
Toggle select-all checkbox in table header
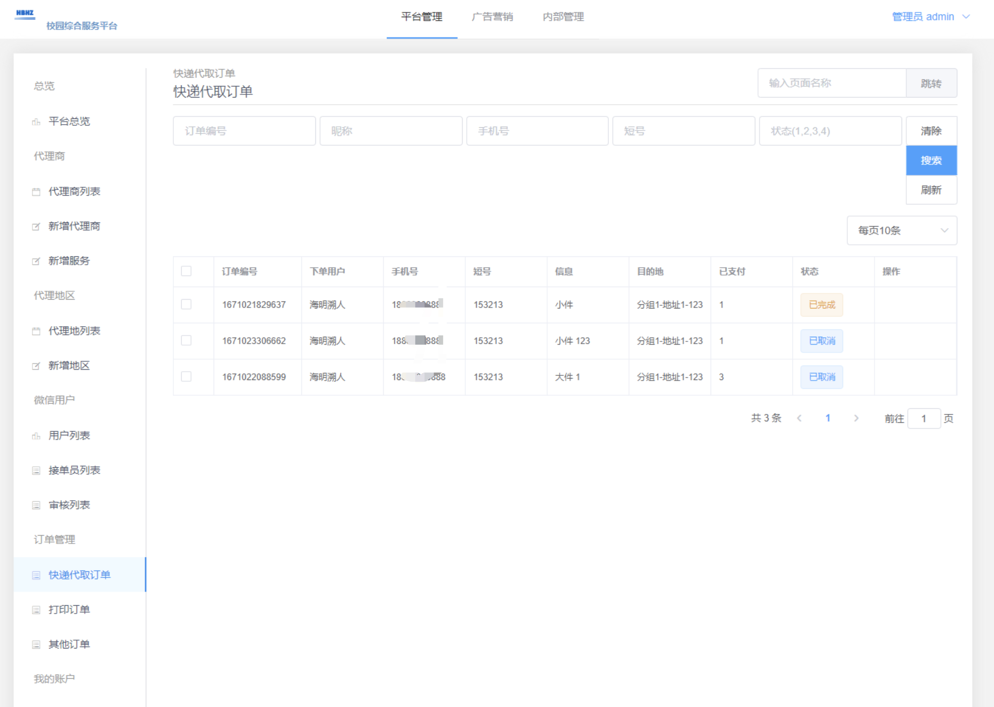tap(186, 271)
